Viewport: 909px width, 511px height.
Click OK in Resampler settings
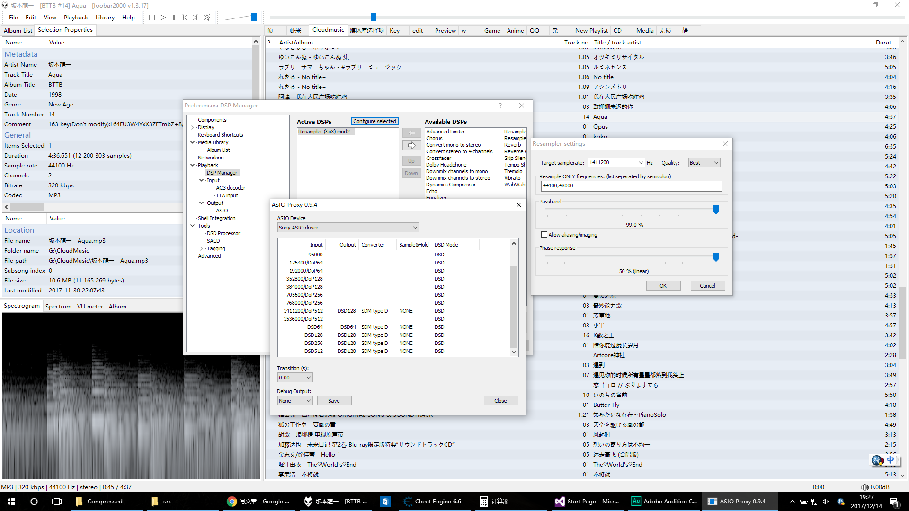tap(663, 286)
